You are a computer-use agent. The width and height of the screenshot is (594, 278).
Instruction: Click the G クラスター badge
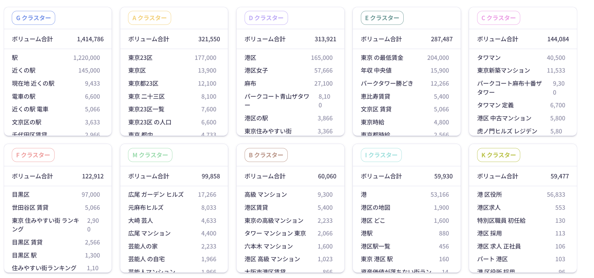33,18
